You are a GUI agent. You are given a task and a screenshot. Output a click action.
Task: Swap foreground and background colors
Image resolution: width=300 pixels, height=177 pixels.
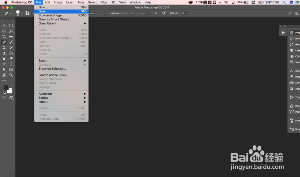click(x=11, y=86)
